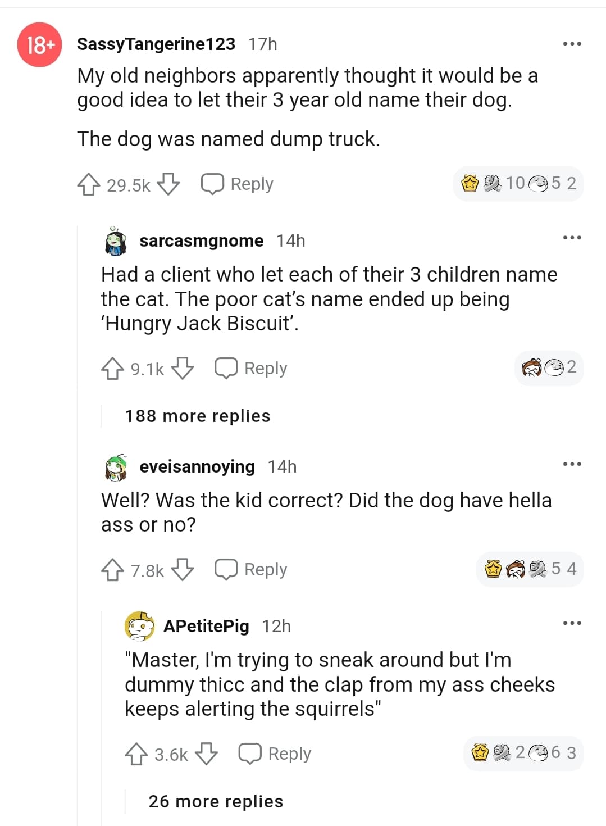606x826 pixels.
Task: Open the overflow menu on eveisannoying's comment
Action: tap(572, 463)
